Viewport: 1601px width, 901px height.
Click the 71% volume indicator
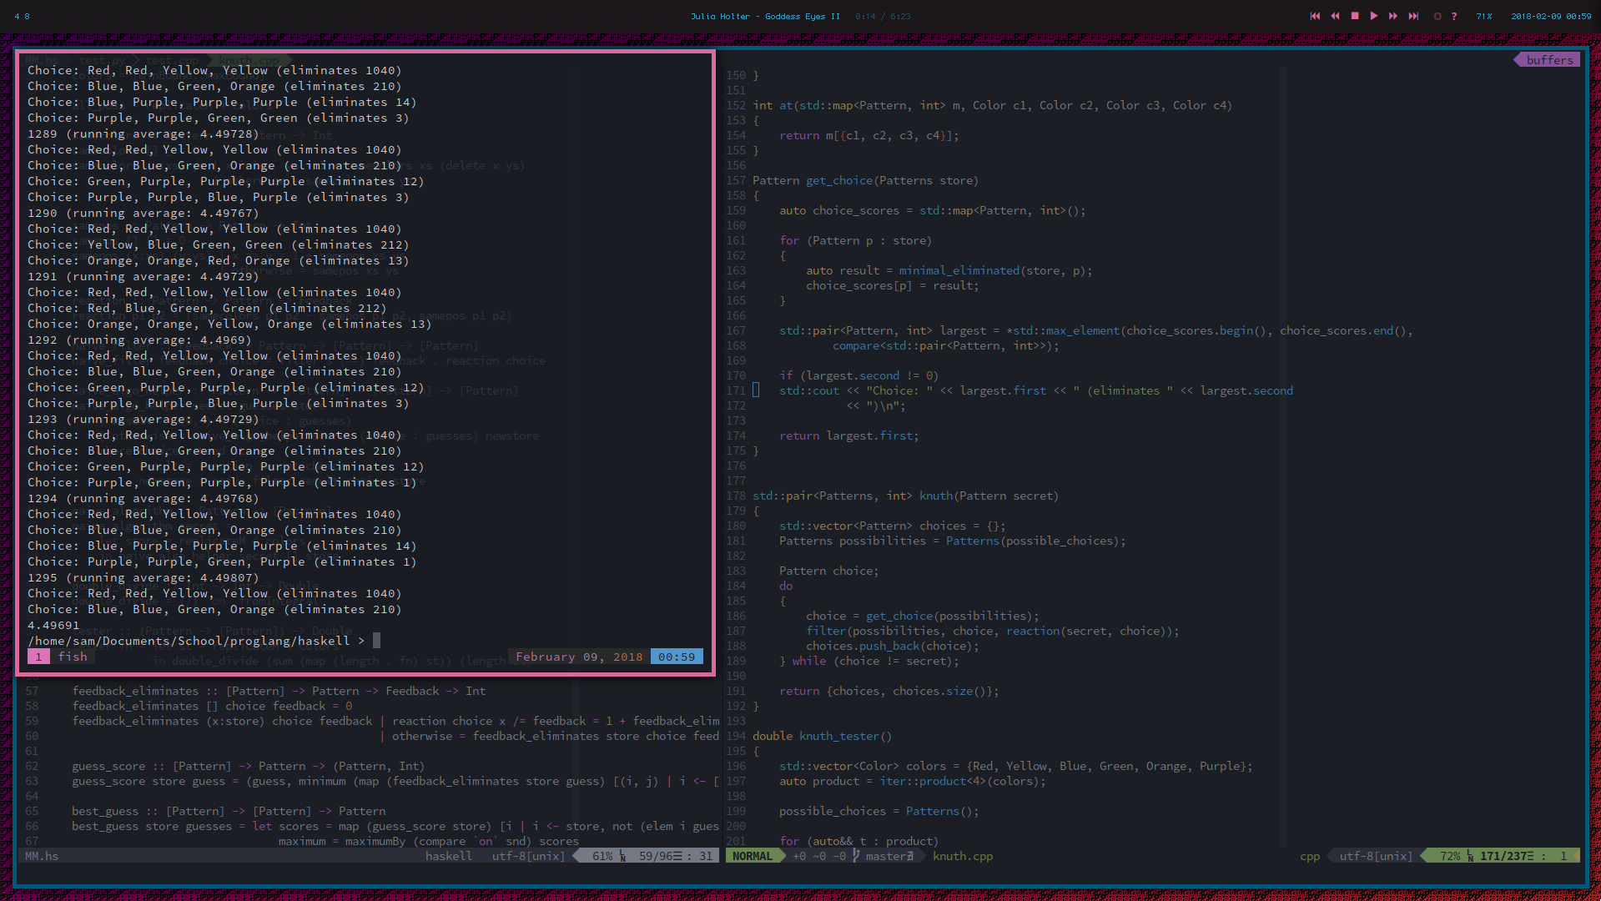[x=1483, y=16]
